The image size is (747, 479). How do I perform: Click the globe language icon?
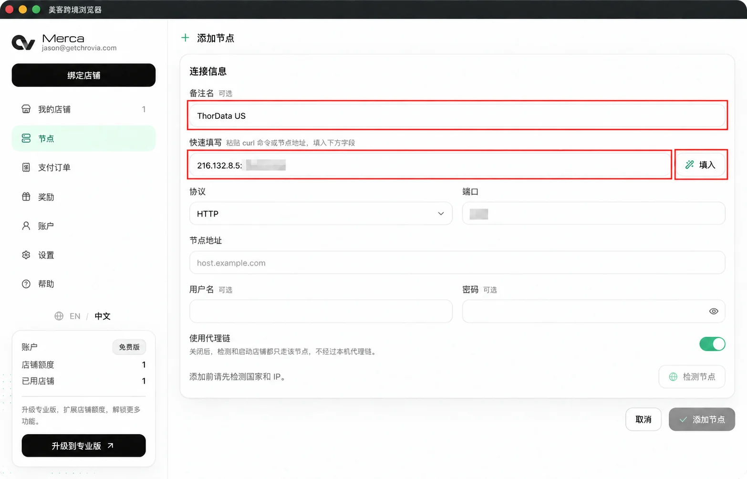(x=59, y=316)
